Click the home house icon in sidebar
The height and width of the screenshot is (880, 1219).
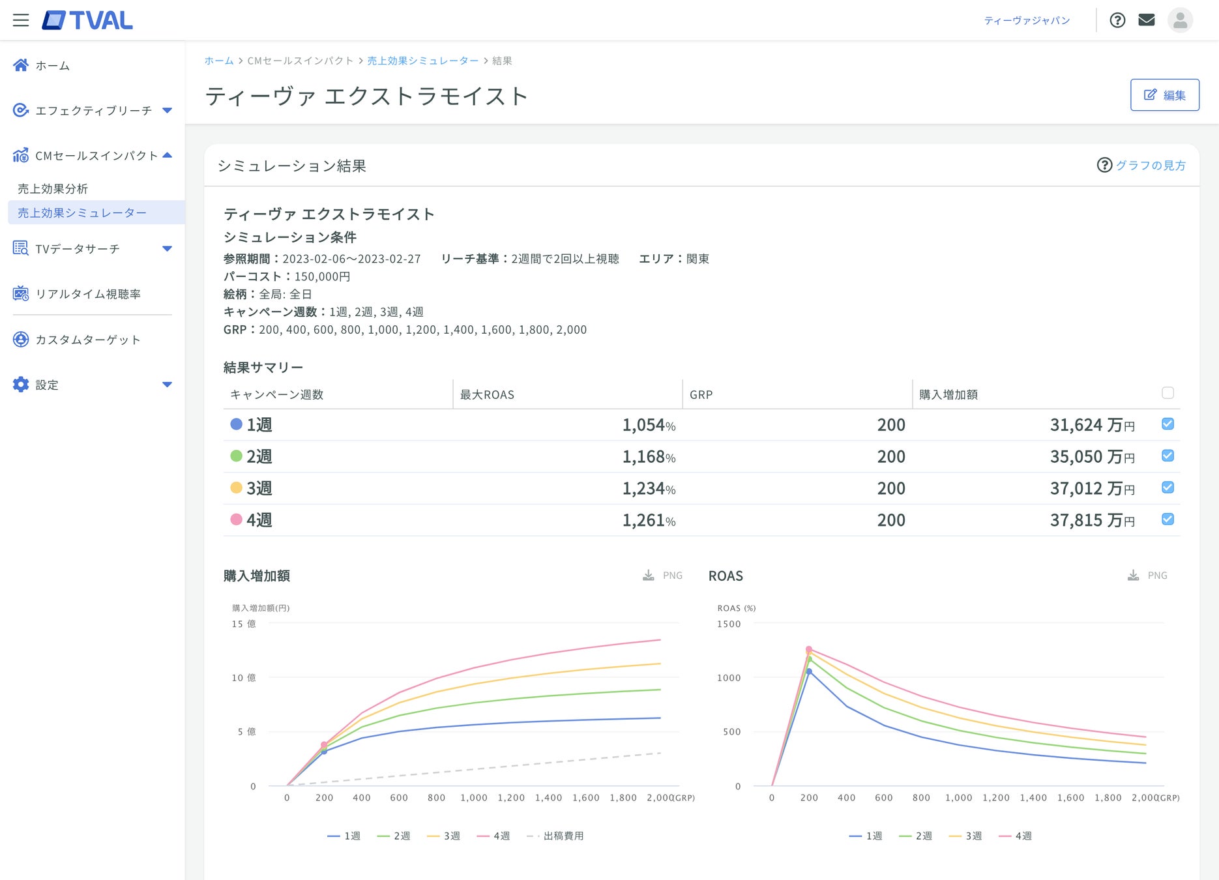pyautogui.click(x=21, y=65)
